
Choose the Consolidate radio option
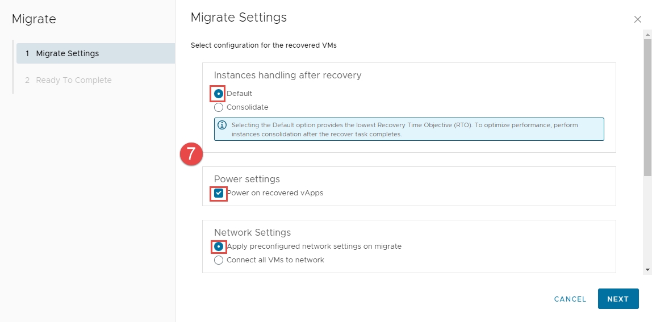[219, 107]
